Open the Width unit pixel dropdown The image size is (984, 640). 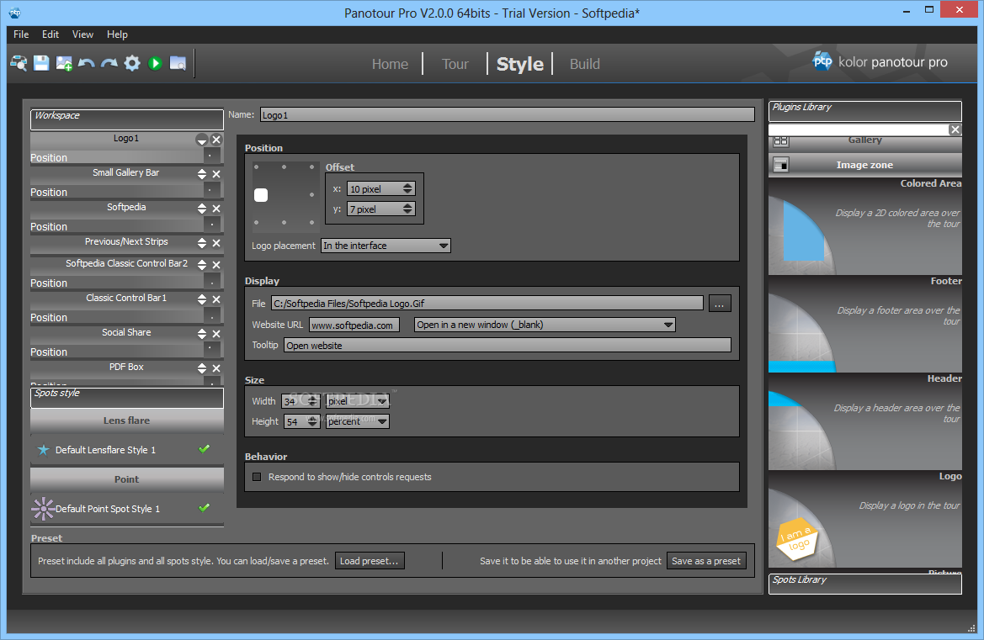point(357,401)
